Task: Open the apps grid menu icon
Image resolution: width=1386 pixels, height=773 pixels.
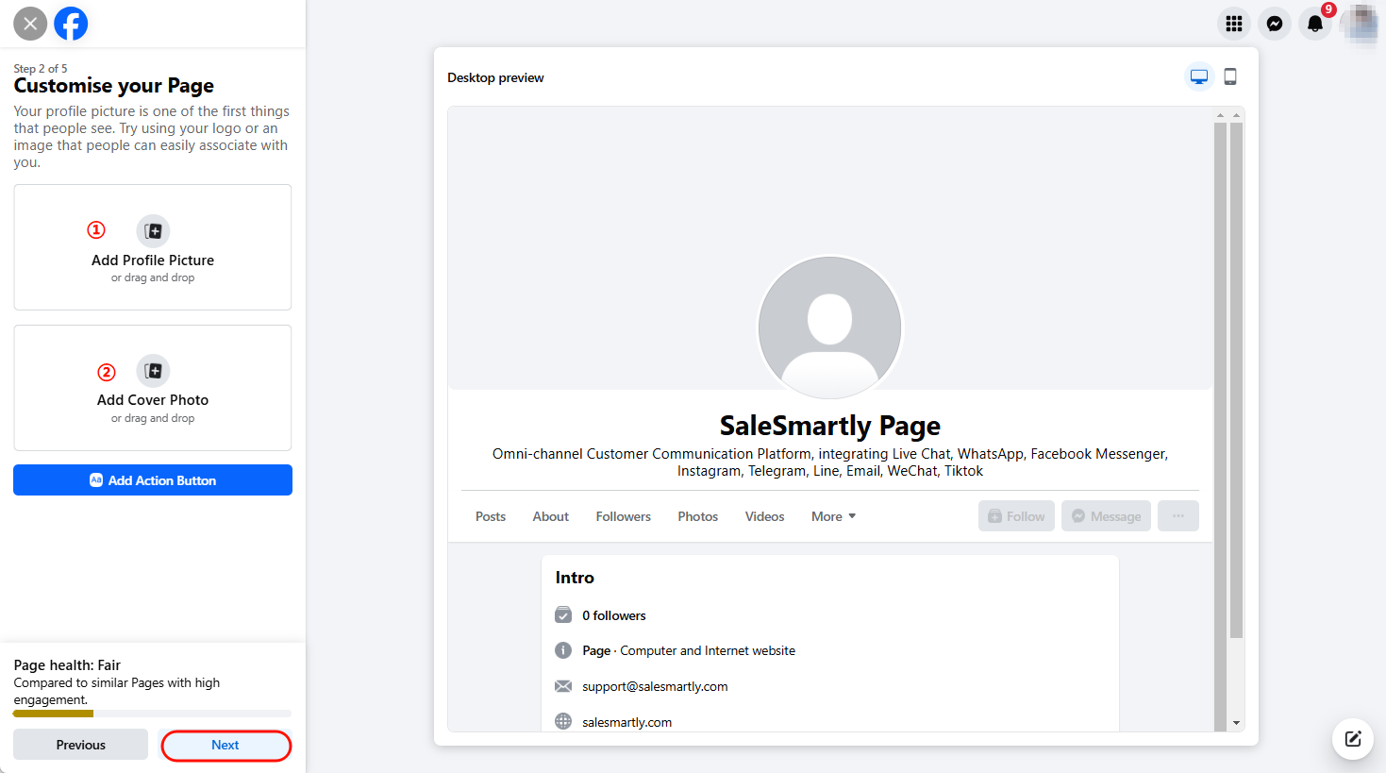Action: (1233, 24)
